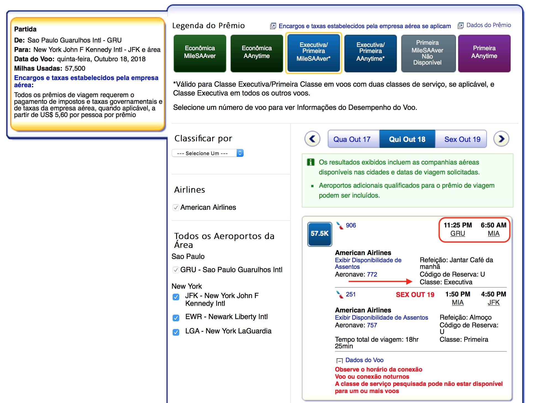Click the popup icon before Encargos e taxas link
533x403 pixels.
tap(273, 26)
